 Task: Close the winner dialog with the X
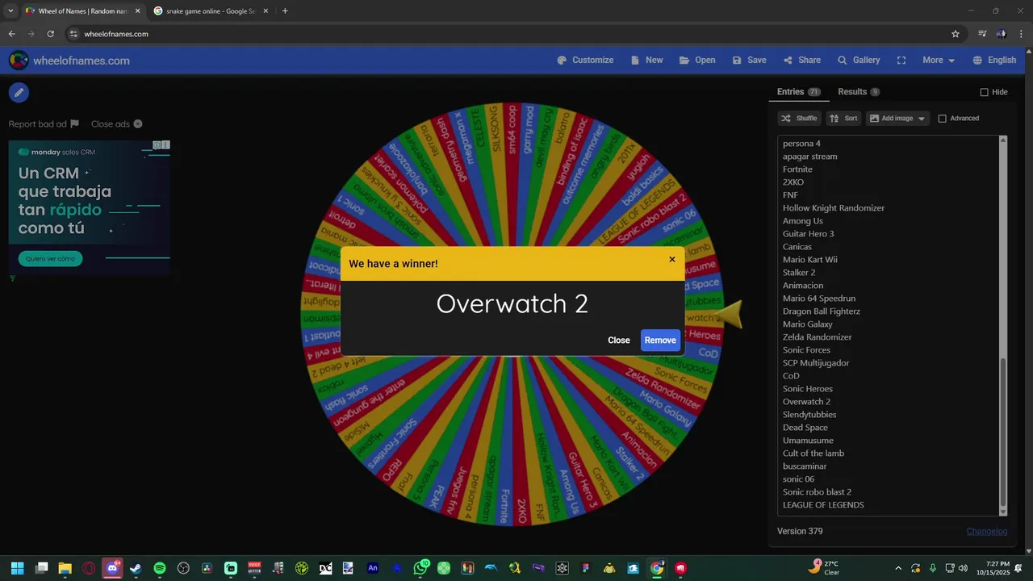[x=671, y=260]
